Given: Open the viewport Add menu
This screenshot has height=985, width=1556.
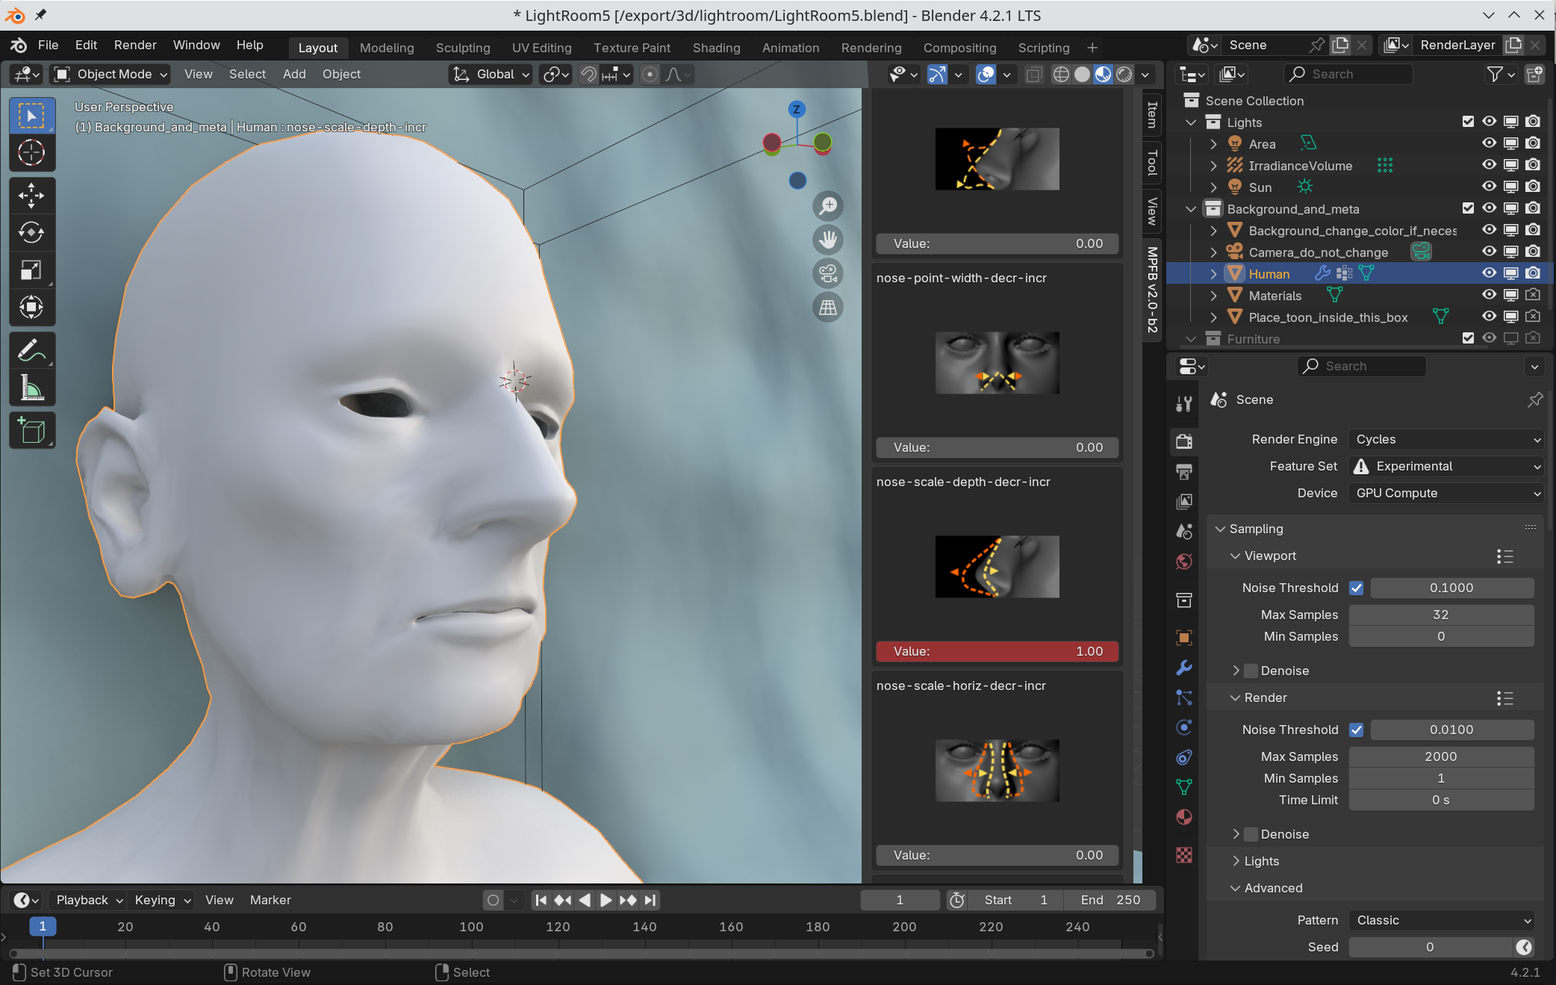Looking at the screenshot, I should pos(294,74).
